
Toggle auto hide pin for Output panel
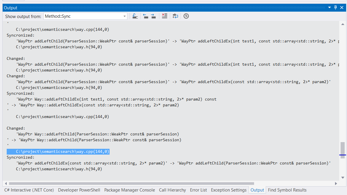coord(336,8)
